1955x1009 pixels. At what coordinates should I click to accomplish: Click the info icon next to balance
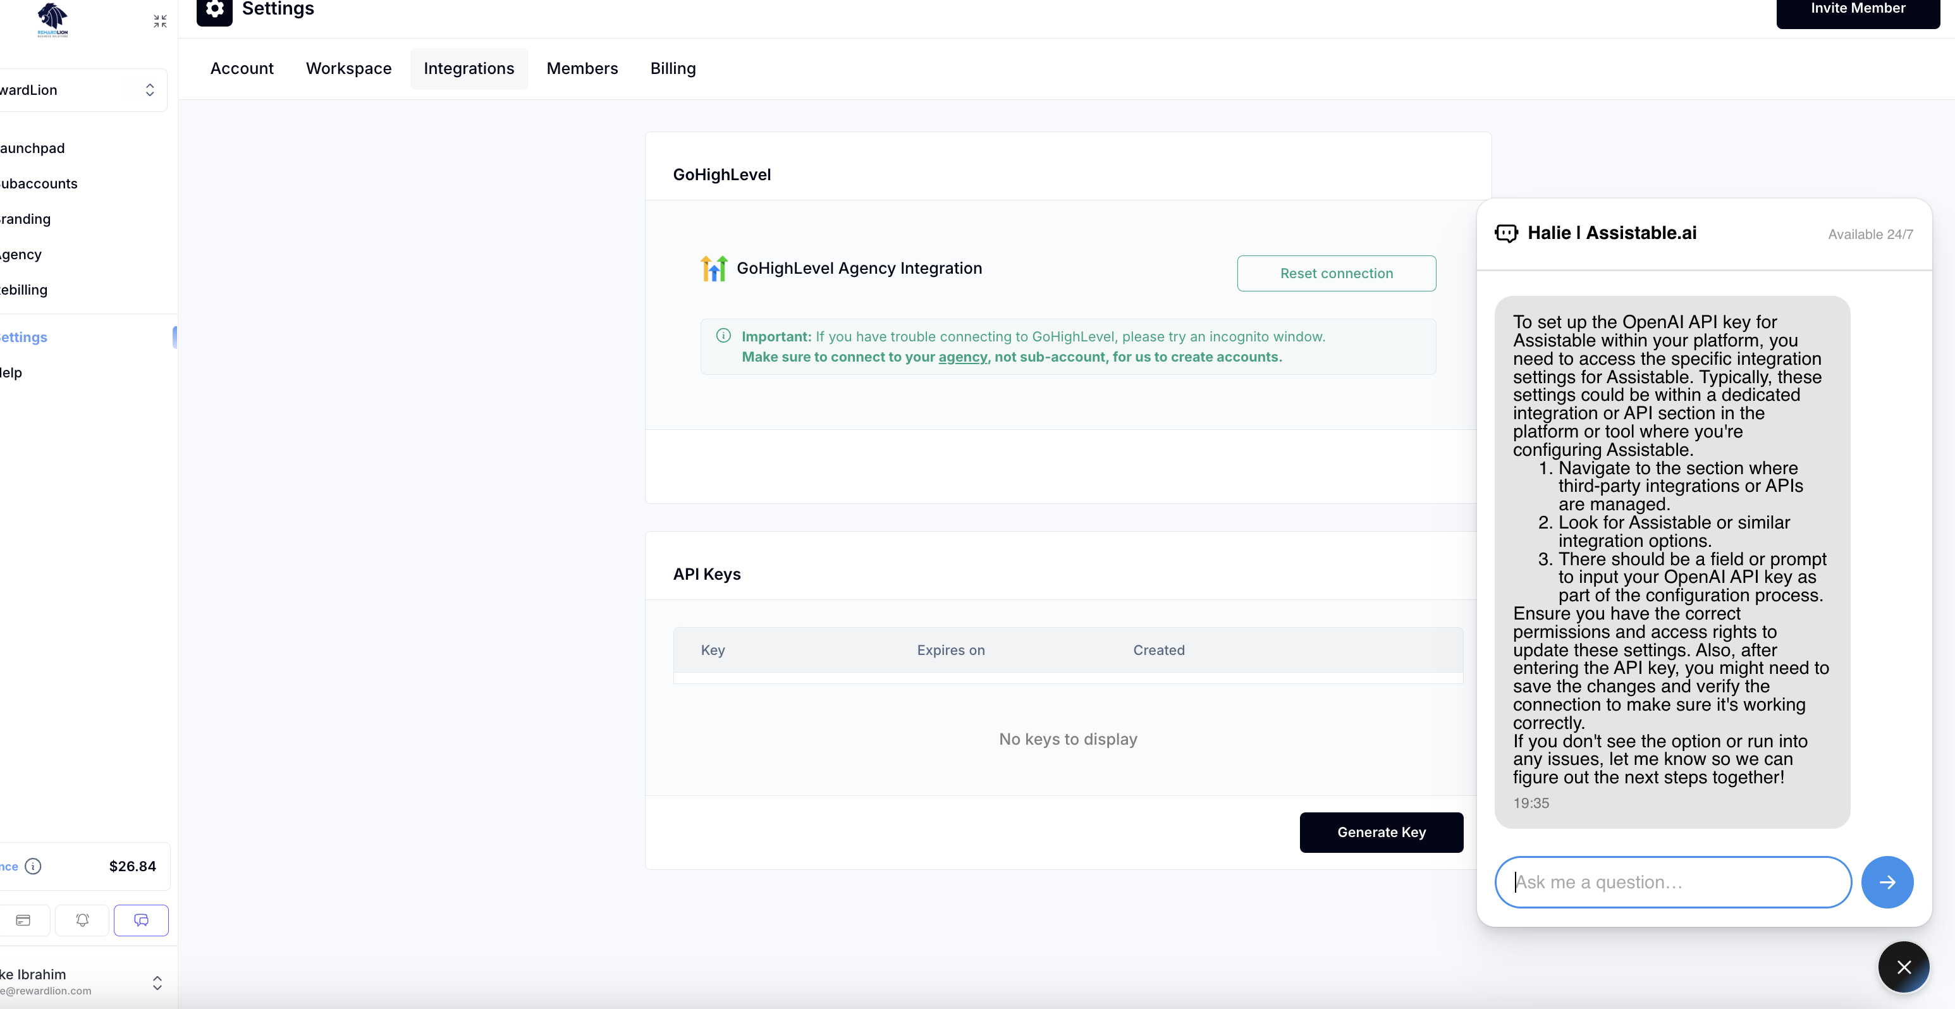(x=34, y=865)
